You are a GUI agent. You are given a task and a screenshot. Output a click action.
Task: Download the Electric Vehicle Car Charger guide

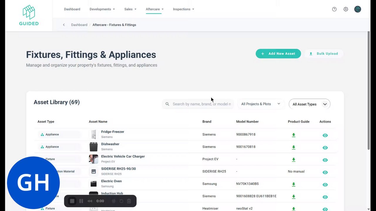pos(293,160)
